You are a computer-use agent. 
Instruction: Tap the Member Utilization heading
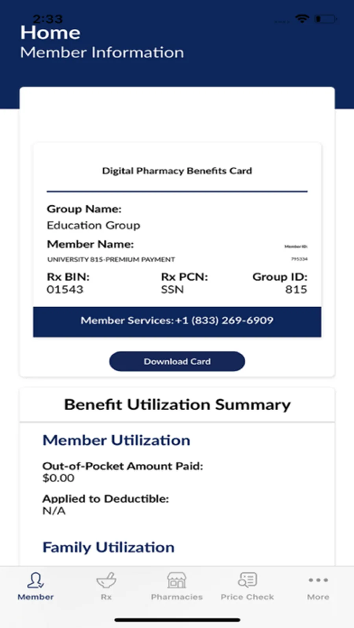pyautogui.click(x=116, y=440)
